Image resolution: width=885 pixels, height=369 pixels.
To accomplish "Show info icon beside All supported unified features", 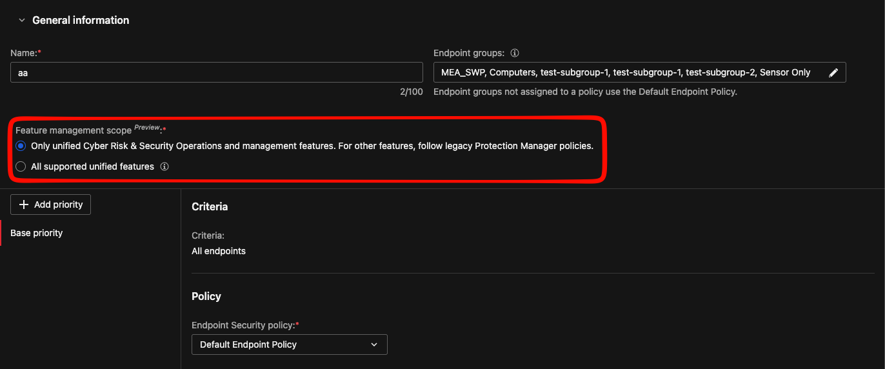I will pos(164,166).
